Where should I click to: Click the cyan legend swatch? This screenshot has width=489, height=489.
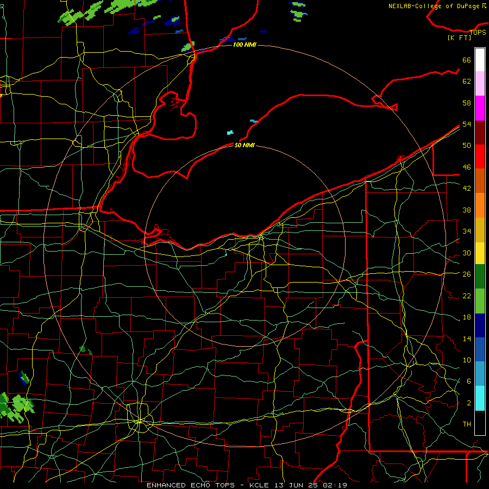(480, 398)
